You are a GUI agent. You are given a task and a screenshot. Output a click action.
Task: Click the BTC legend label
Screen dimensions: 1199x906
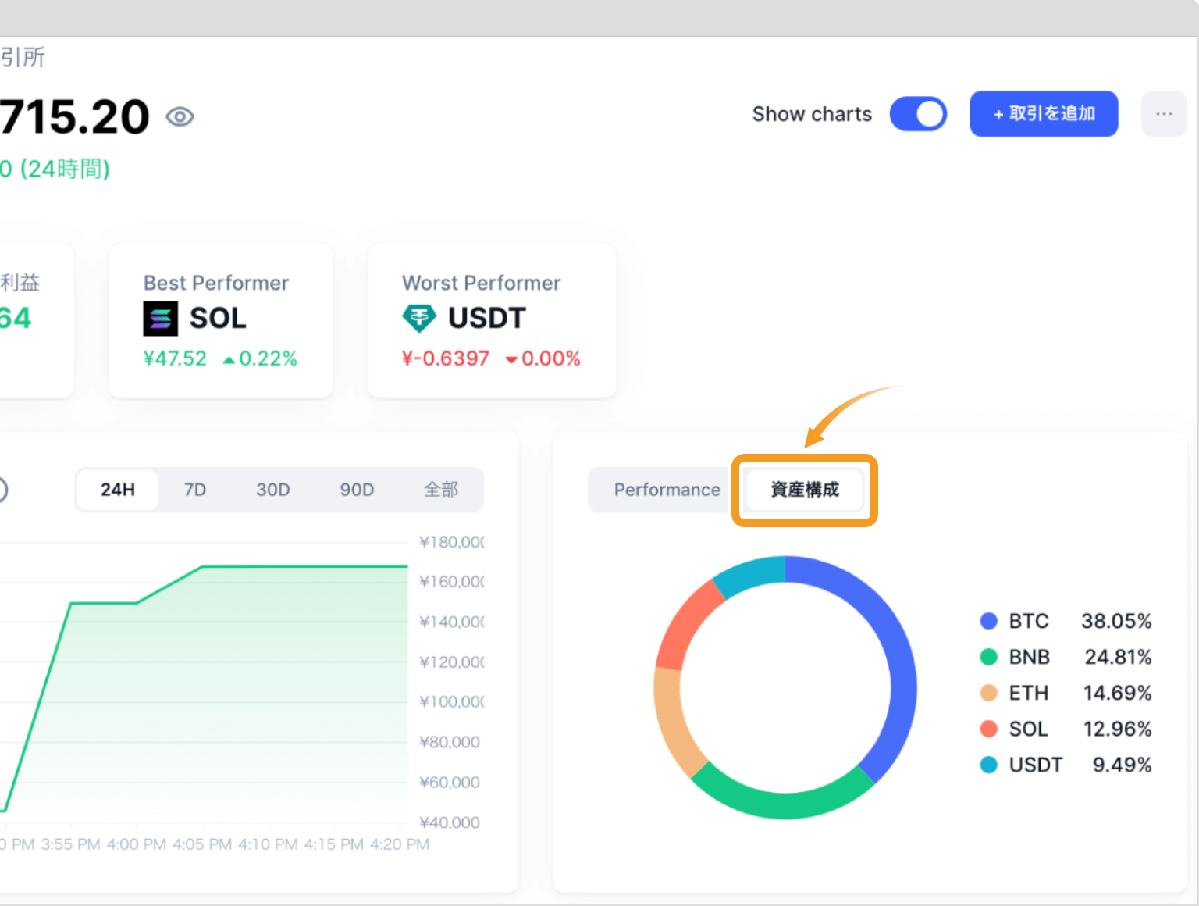1029,621
